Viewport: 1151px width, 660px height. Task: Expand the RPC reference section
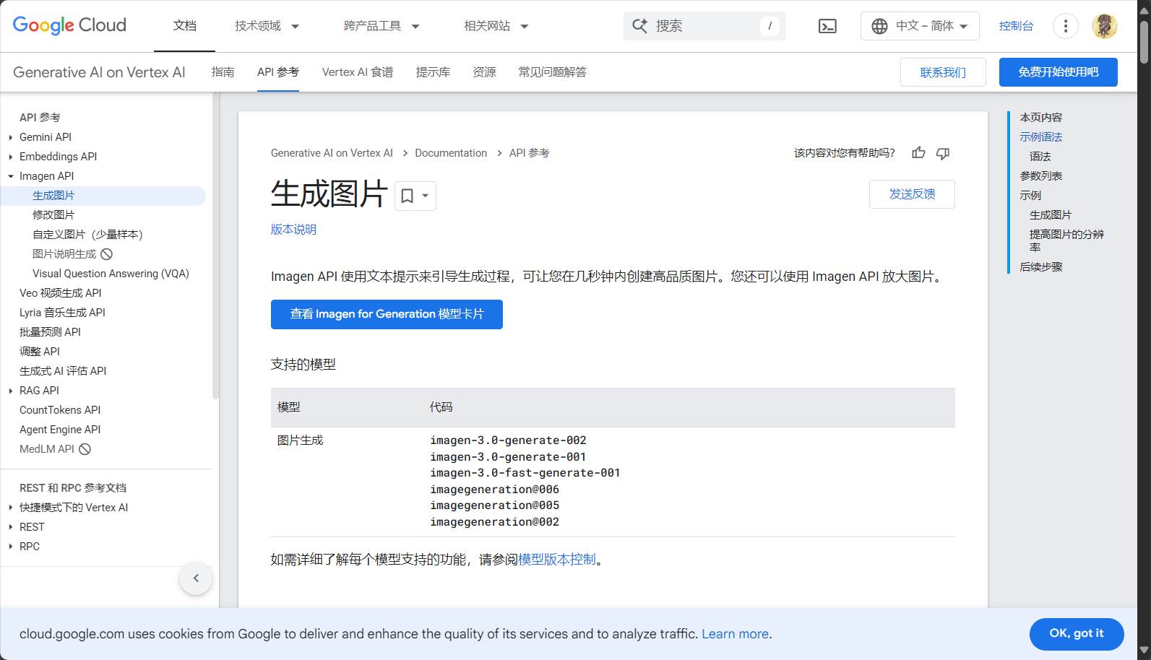coord(11,547)
